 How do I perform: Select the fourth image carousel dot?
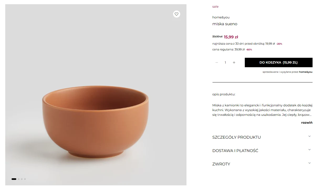coord(25,179)
